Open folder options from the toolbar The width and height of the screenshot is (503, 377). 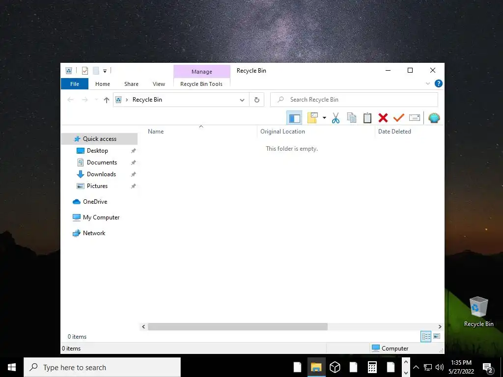(312, 118)
